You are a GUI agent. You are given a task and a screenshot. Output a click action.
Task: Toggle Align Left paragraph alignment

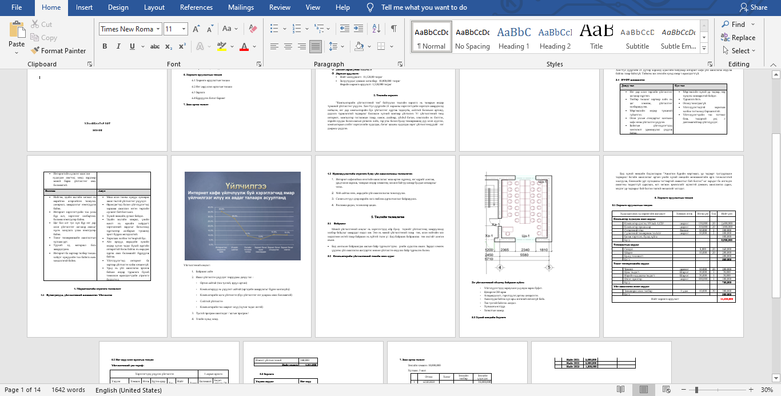tap(274, 46)
